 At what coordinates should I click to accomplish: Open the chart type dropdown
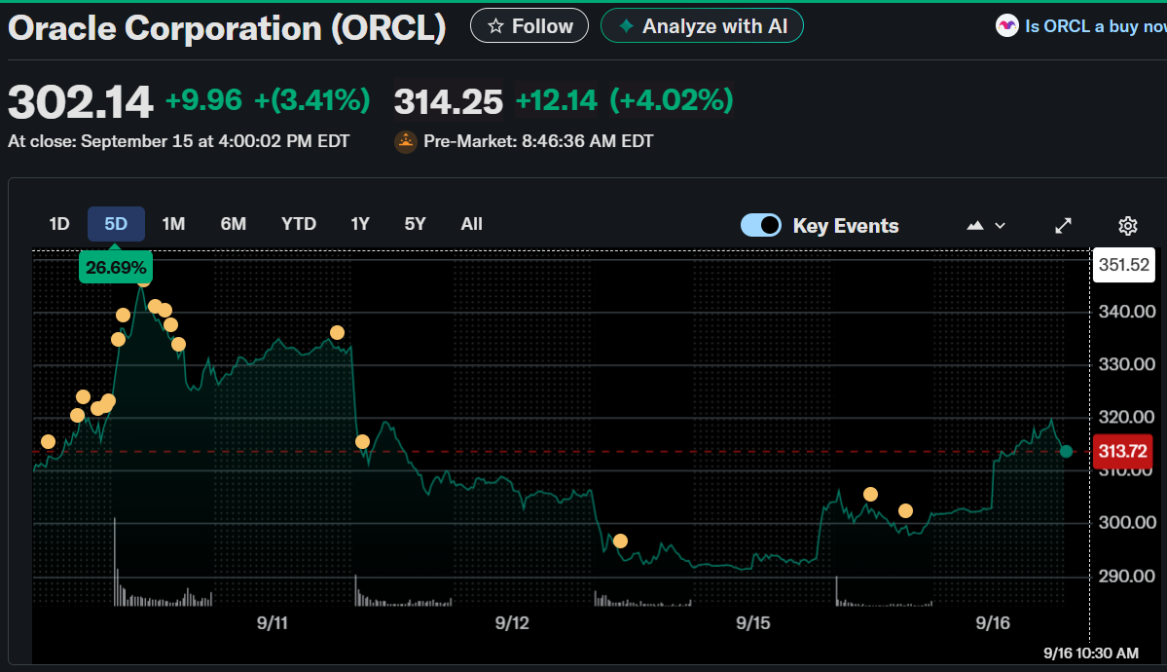(x=985, y=226)
